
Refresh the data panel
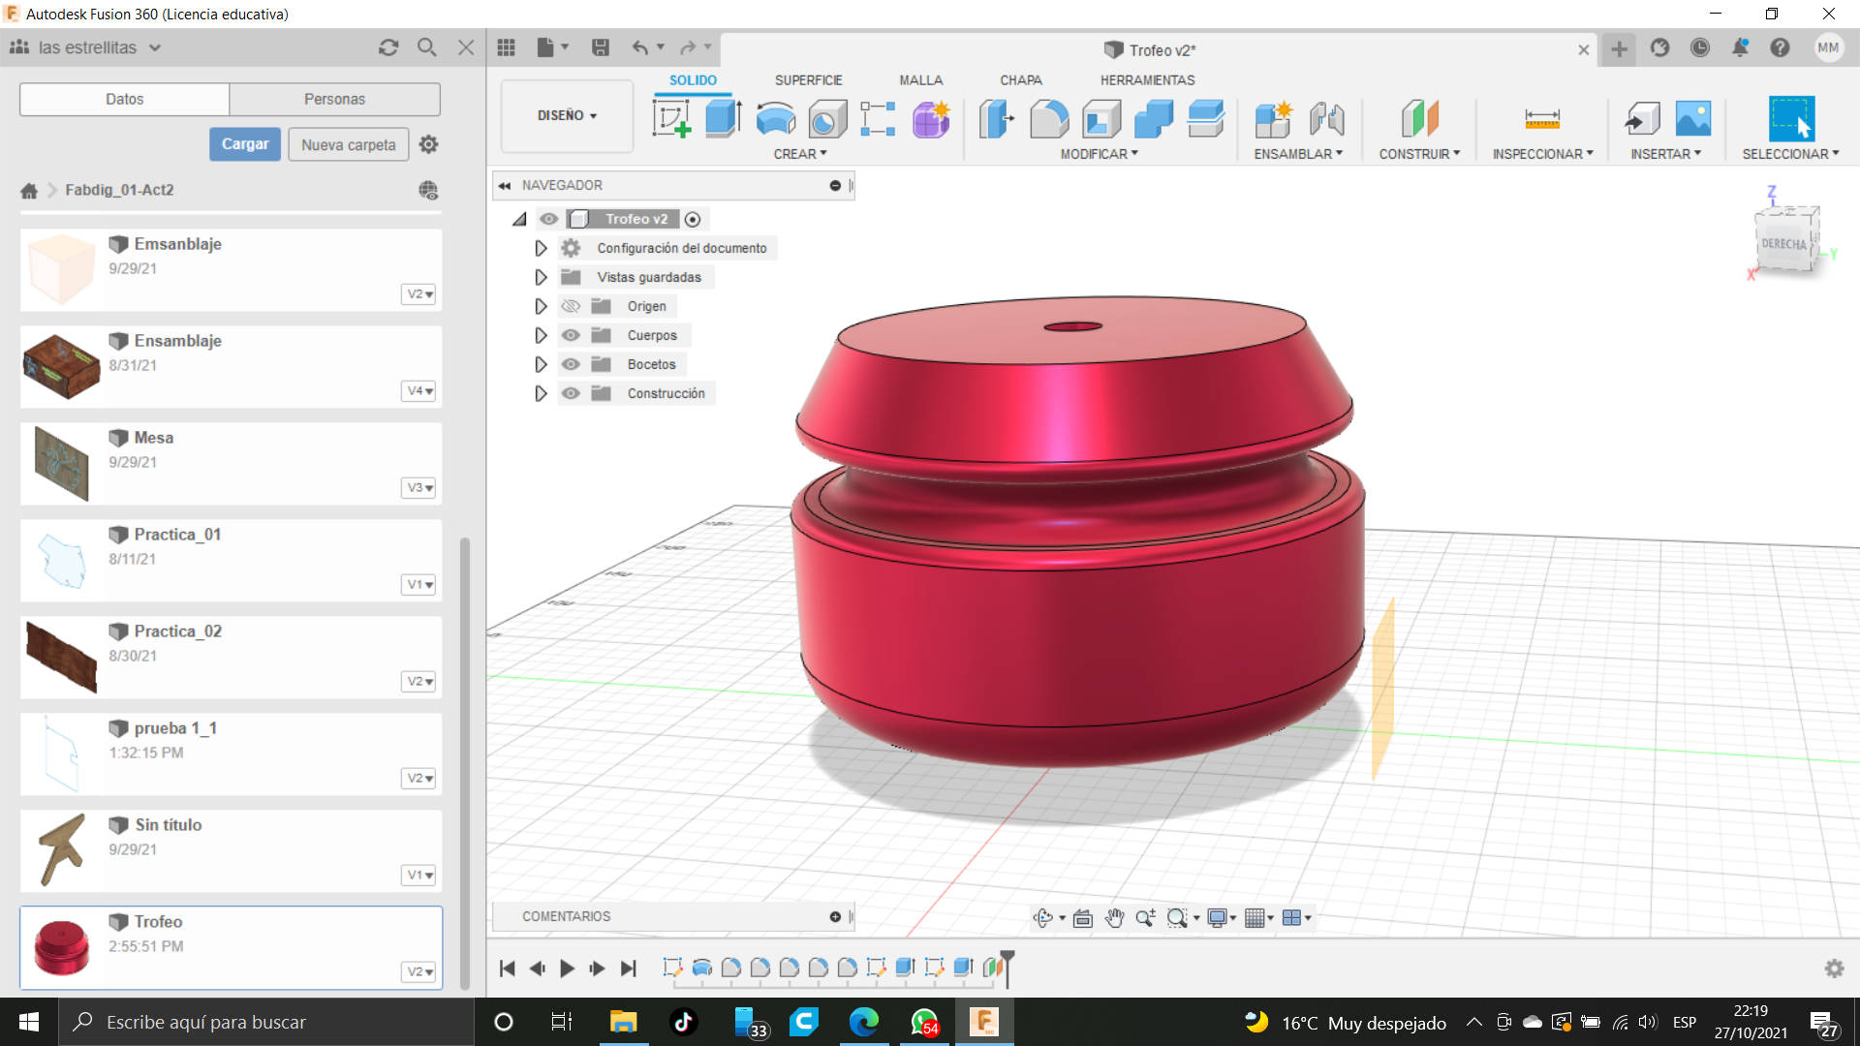pos(388,47)
